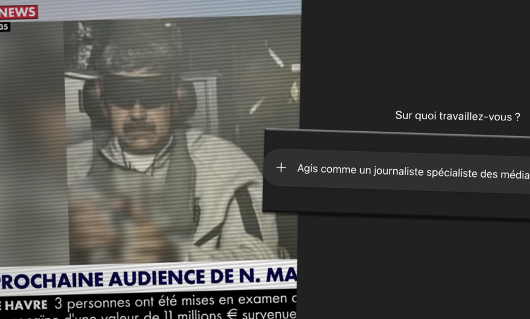Click the blurred strip left of the video

click(30, 150)
